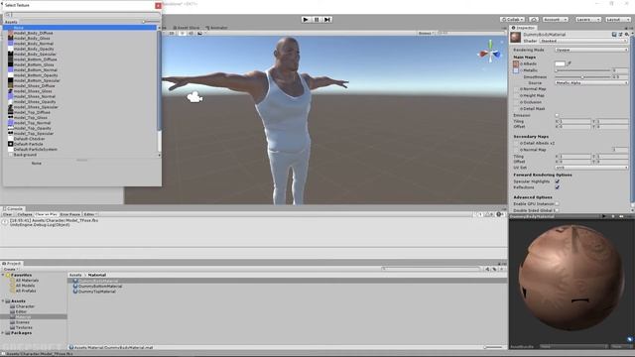The height and width of the screenshot is (357, 635).
Task: Expand the Packages tree node
Action: (3, 333)
